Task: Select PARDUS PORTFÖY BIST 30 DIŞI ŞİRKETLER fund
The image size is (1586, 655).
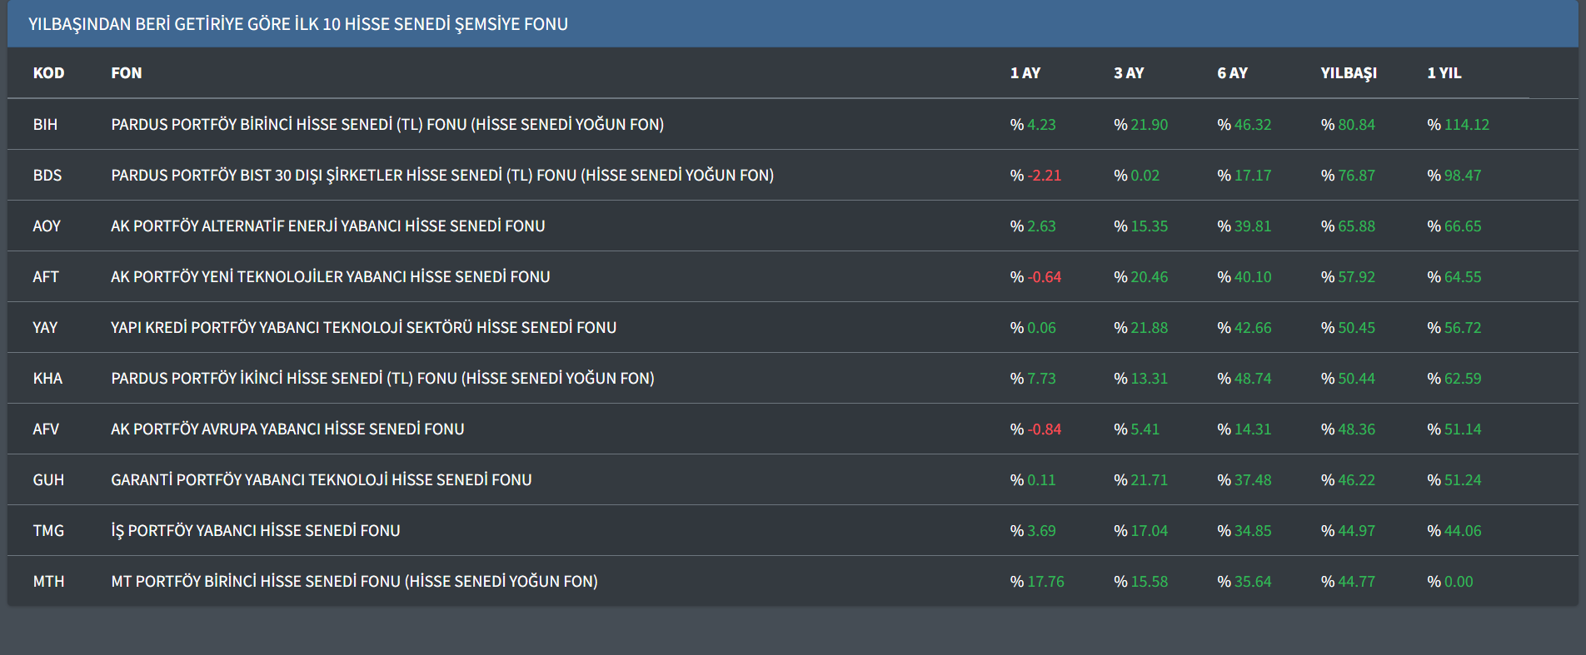Action: [442, 176]
